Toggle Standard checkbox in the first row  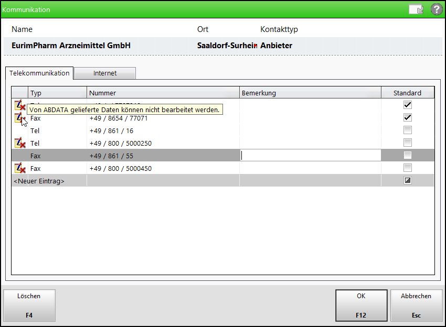(x=408, y=105)
